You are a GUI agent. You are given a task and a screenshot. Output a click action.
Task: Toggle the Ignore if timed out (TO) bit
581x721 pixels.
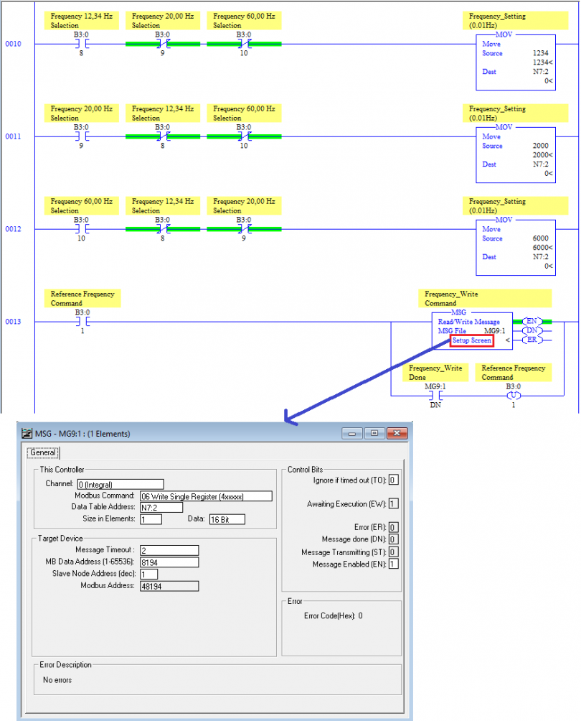click(x=392, y=480)
